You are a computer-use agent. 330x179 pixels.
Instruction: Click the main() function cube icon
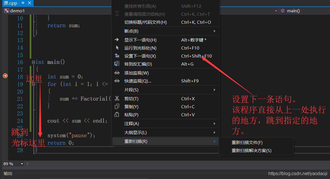pyautogui.click(x=283, y=11)
